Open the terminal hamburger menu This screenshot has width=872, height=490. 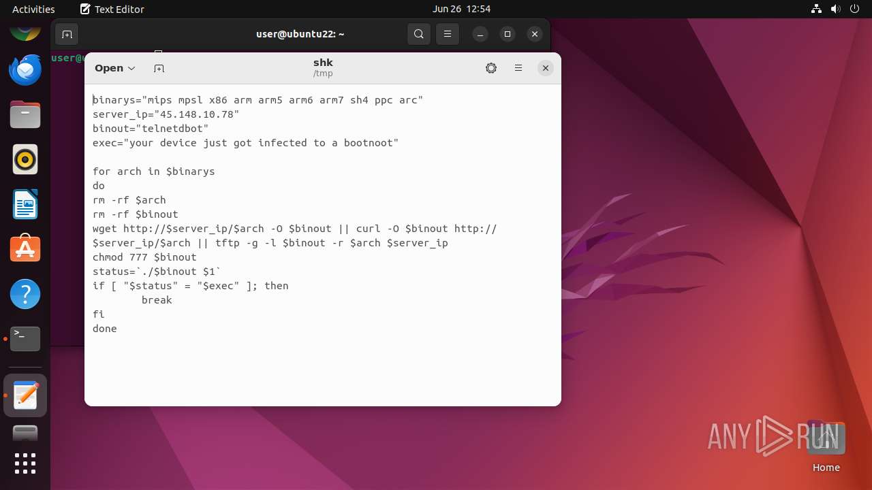pos(448,34)
